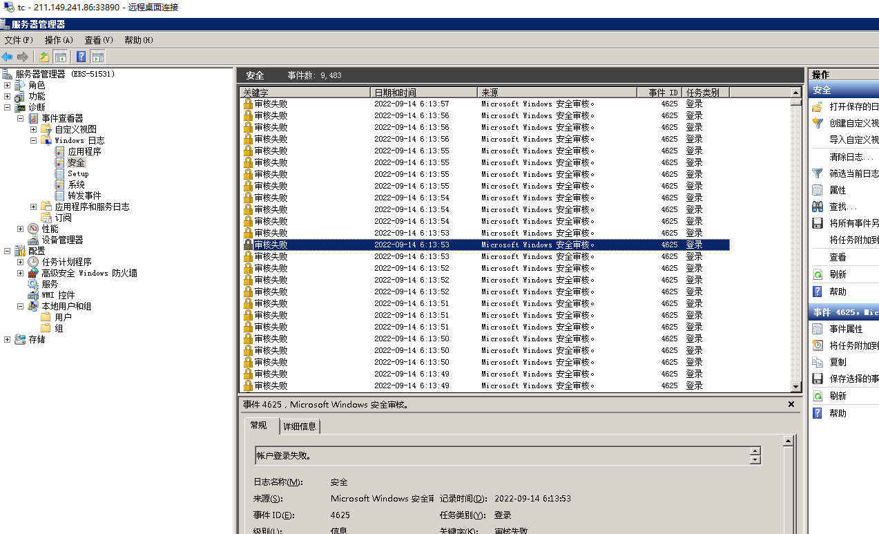
Task: Open 设备管理器 in the tree
Action: coord(62,240)
